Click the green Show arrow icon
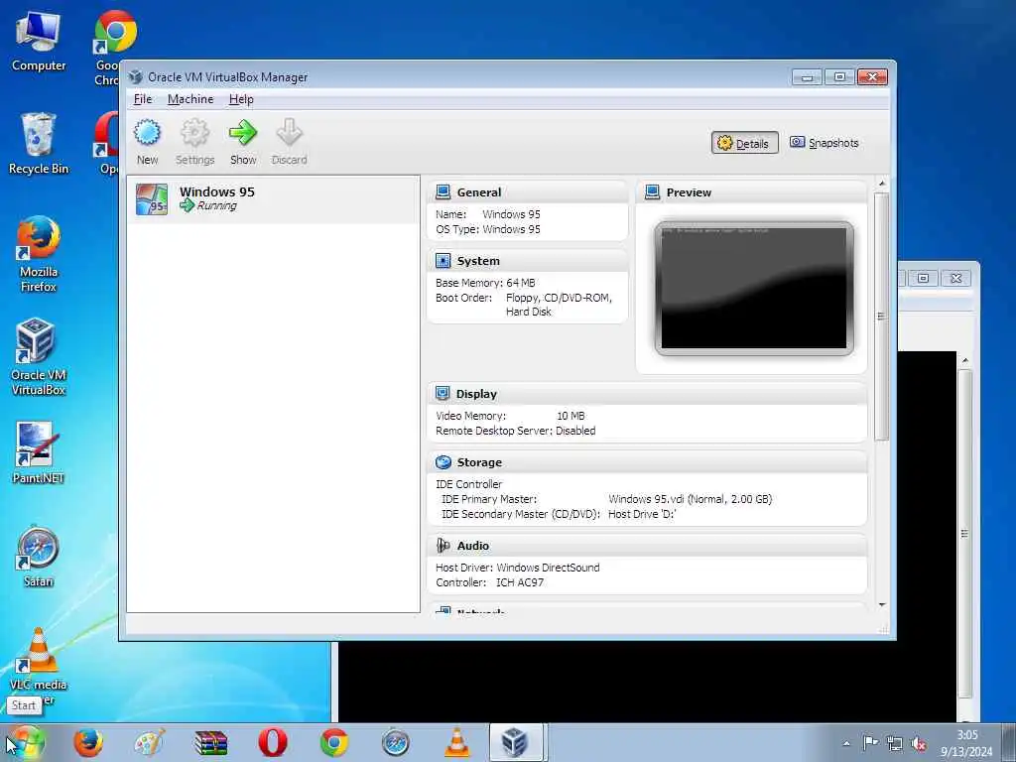 [243, 133]
